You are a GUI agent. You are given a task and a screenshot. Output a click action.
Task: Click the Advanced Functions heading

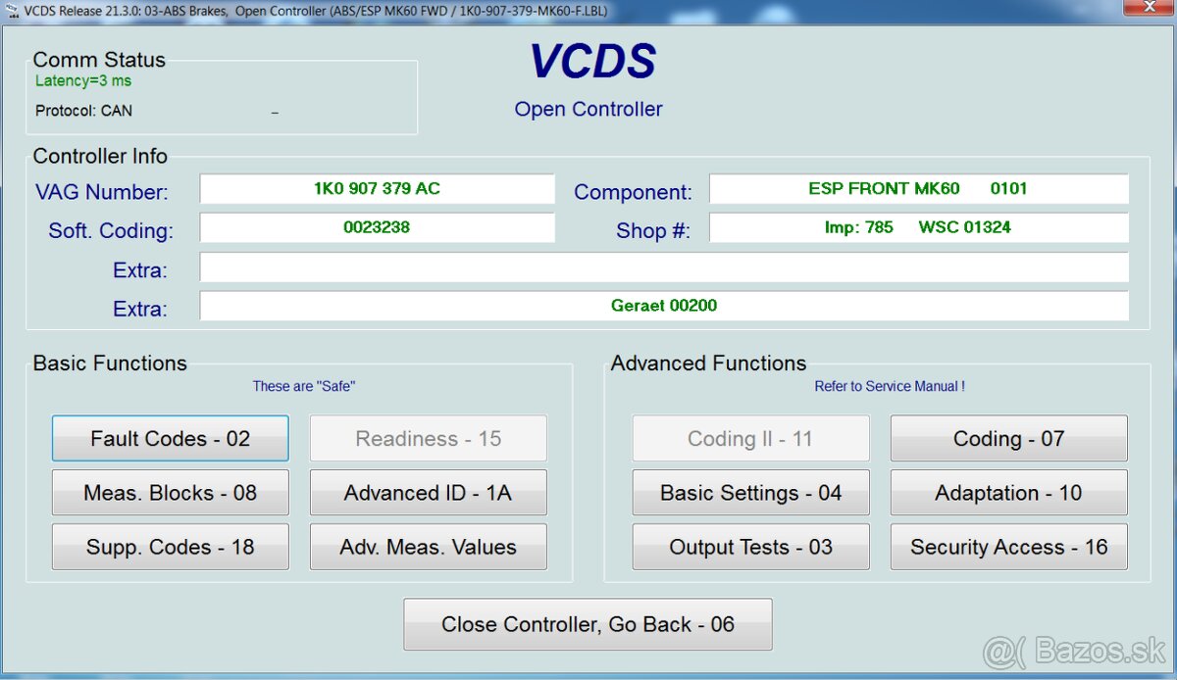tap(708, 363)
